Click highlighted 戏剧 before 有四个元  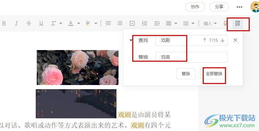click(137, 126)
